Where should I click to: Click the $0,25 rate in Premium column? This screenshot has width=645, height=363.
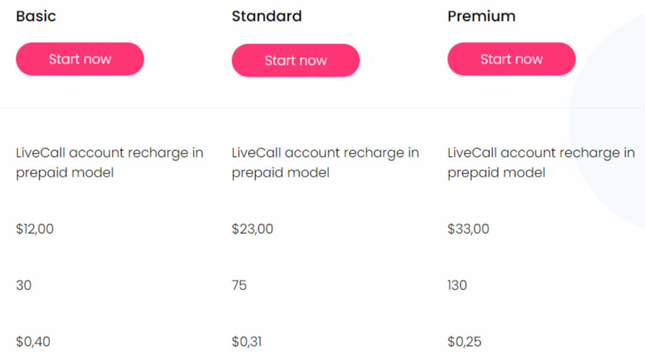point(464,342)
